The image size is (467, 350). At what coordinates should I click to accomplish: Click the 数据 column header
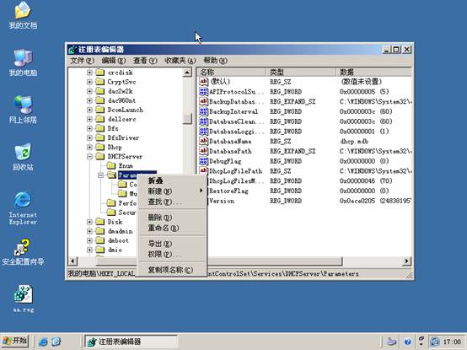(x=373, y=72)
